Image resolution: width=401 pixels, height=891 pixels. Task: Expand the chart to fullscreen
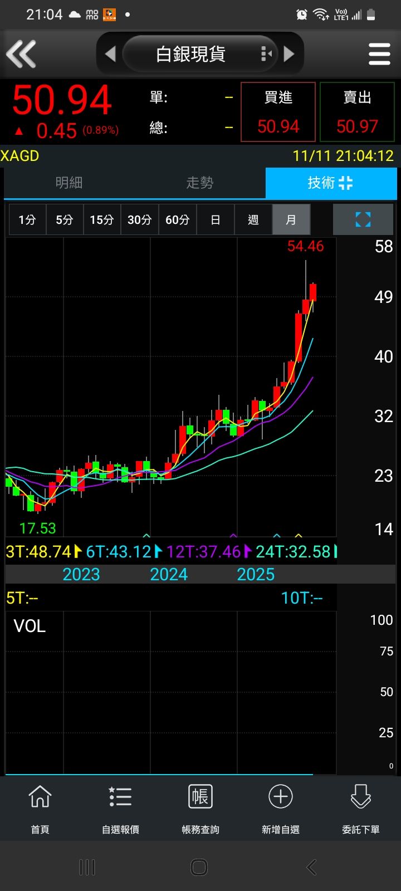pyautogui.click(x=363, y=219)
